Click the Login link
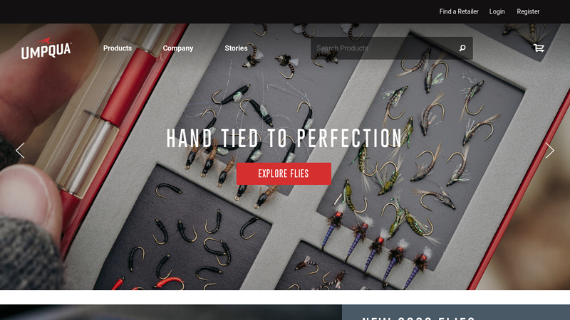Image resolution: width=570 pixels, height=320 pixels. click(x=497, y=11)
